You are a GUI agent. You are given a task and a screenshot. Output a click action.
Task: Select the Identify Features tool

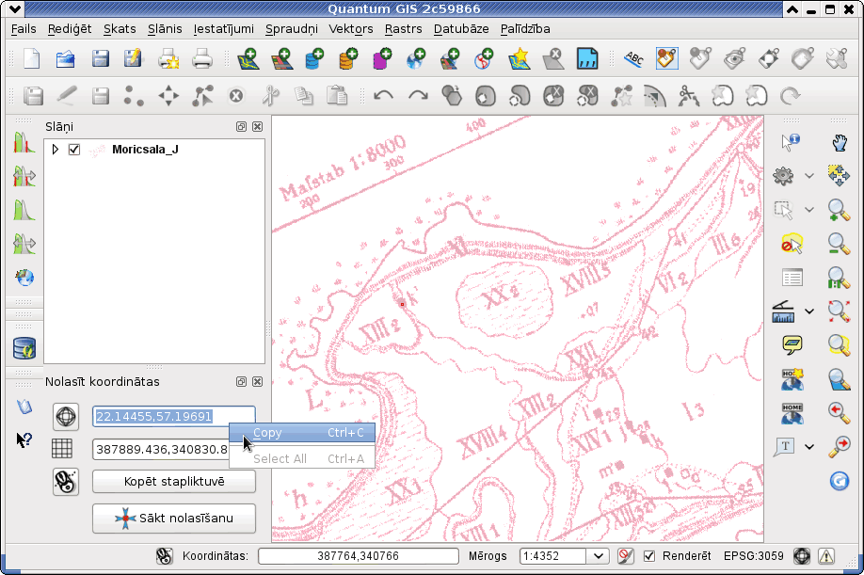[x=791, y=143]
